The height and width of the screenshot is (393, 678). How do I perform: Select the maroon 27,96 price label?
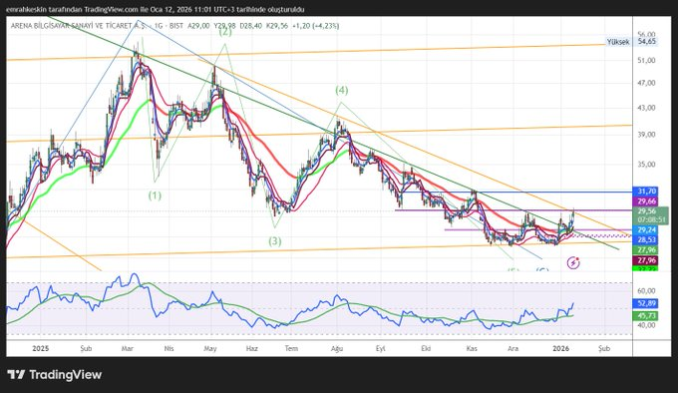tap(646, 260)
